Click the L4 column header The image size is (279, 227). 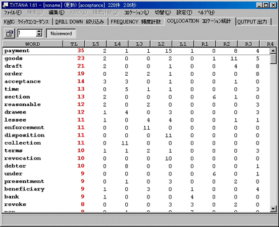(118, 44)
